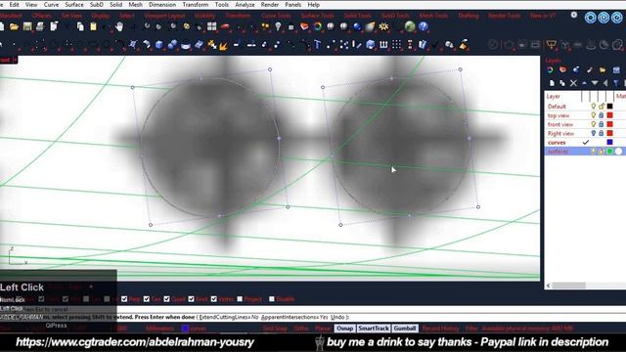Toggle the SmartTrack status bar button
Screen dimensions: 626x352
tap(374, 329)
